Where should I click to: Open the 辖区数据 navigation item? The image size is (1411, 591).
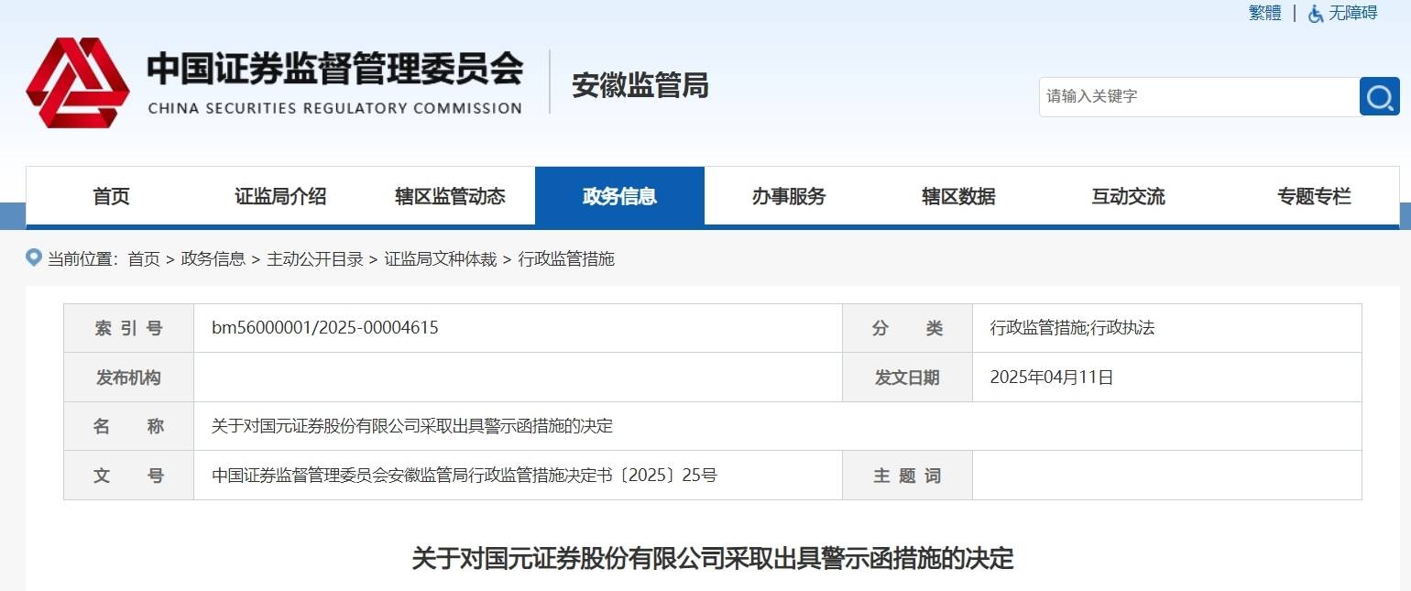click(958, 196)
